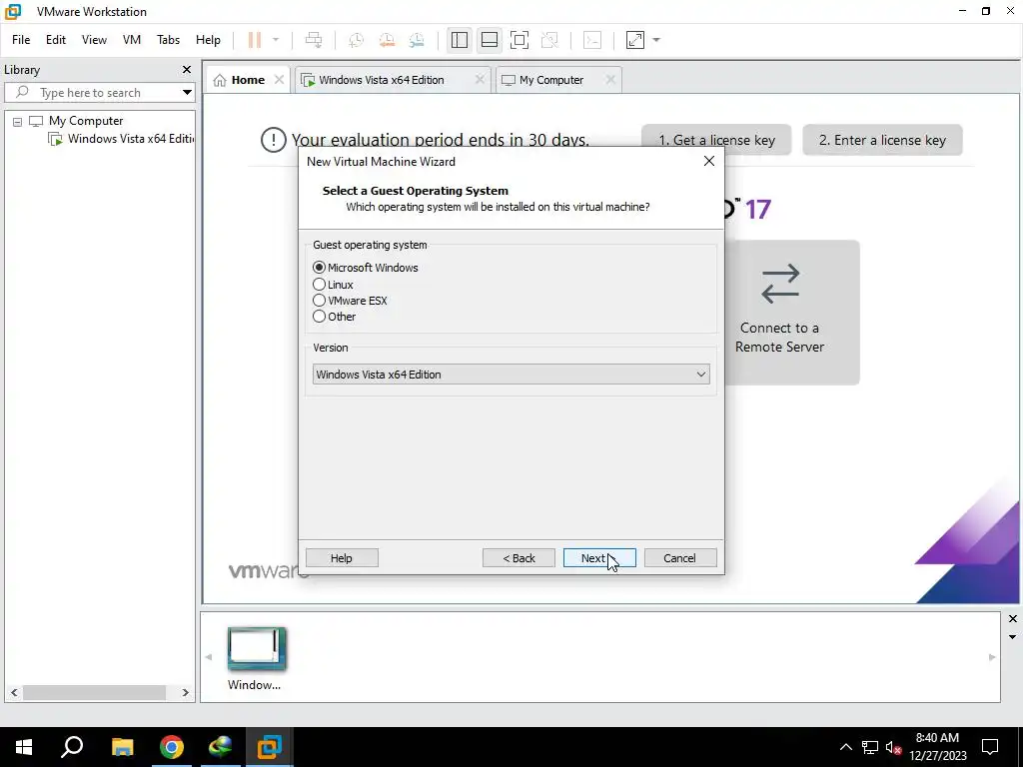Open the File menu
The height and width of the screenshot is (767, 1023).
tap(21, 40)
